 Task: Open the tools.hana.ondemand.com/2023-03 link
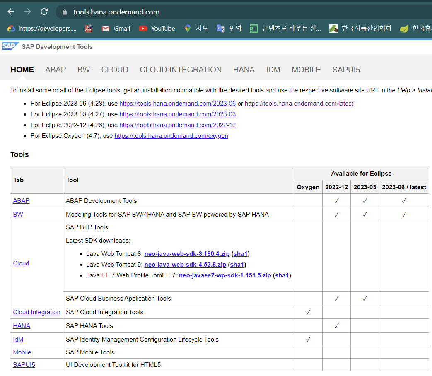(177, 114)
